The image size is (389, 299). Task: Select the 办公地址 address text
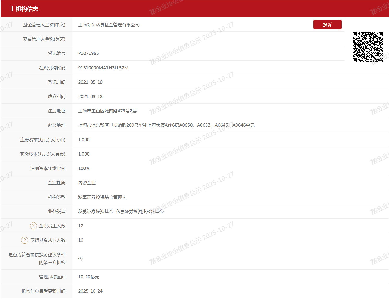[167, 125]
